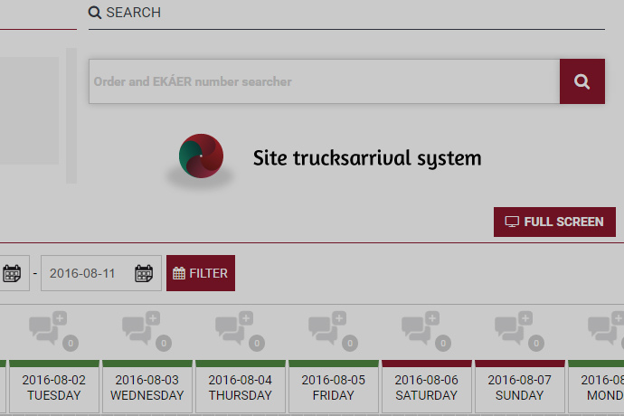Add comment for Saturday 2016-08-06
Screen dimensions: 624x416
426,326
